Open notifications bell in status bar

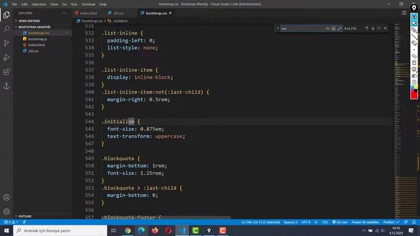coord(414,222)
